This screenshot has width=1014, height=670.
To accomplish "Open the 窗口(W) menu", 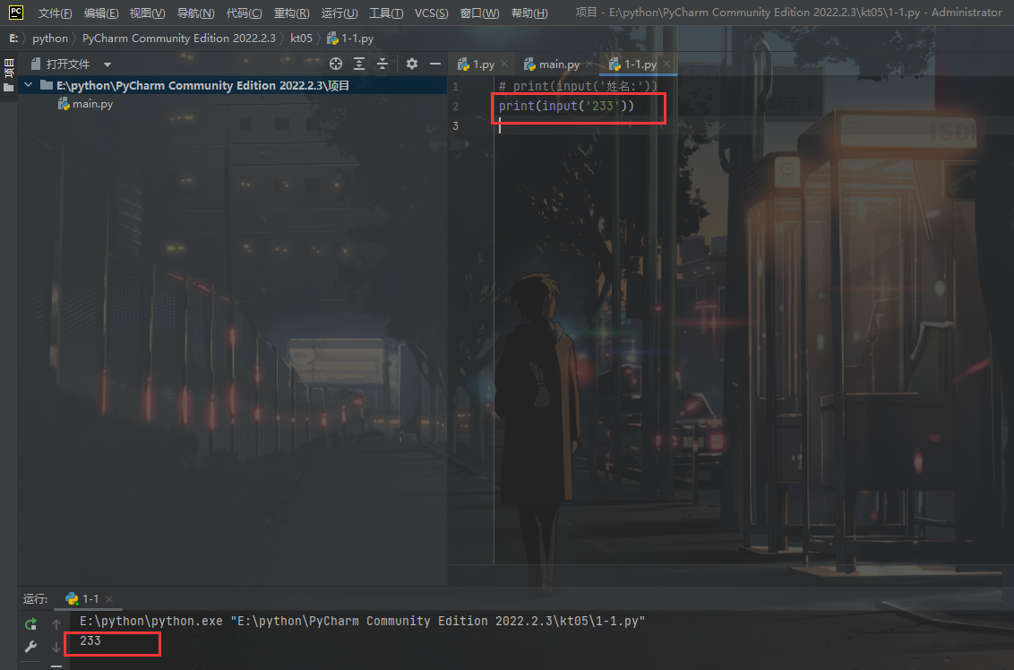I will pyautogui.click(x=479, y=13).
